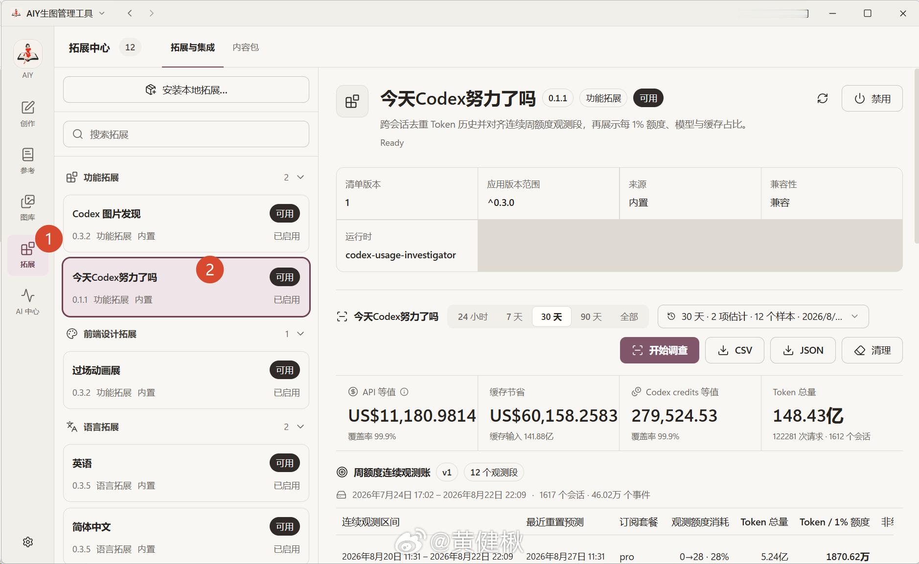Click the 观测额度消耗 column header

coord(700,522)
